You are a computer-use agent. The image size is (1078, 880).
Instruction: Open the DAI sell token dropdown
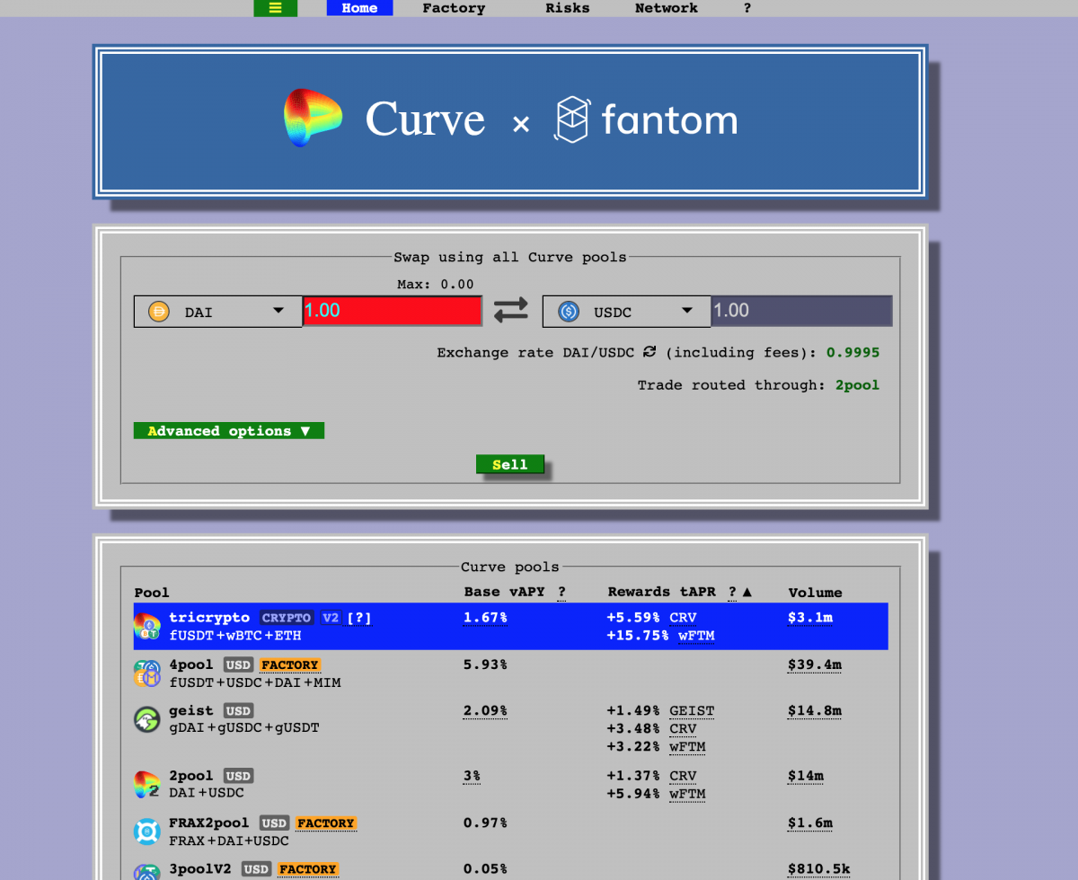tap(217, 312)
